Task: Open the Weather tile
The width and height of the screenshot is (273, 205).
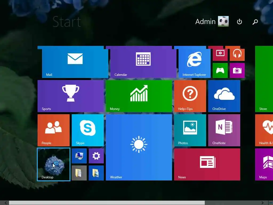Action: click(x=139, y=147)
